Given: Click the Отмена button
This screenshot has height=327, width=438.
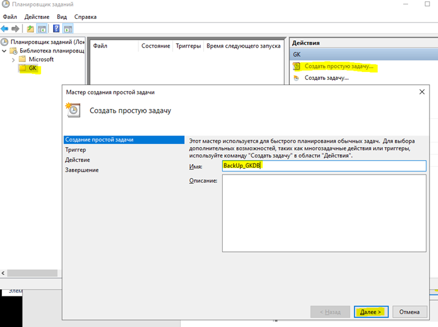Looking at the screenshot, I should click(x=409, y=312).
